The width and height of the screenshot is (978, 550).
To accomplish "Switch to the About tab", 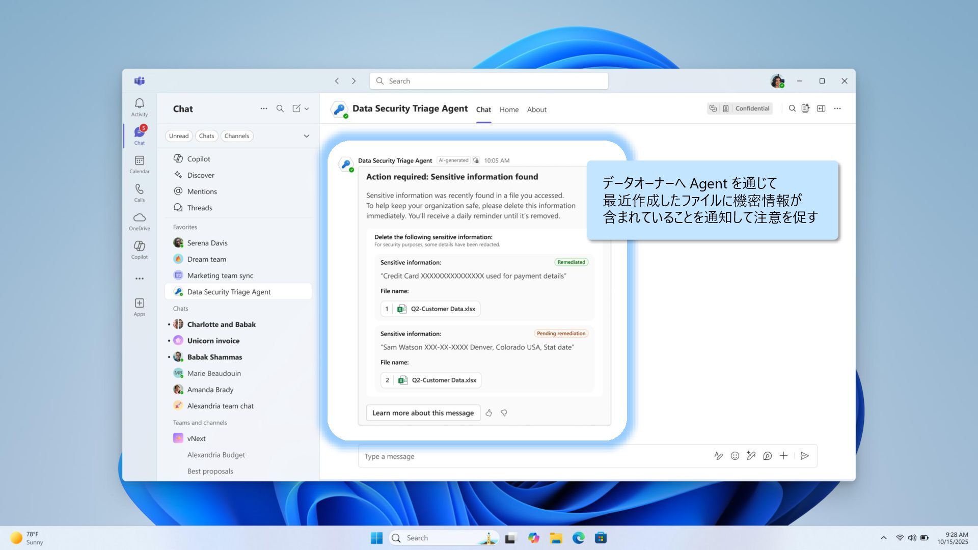I will pyautogui.click(x=536, y=109).
